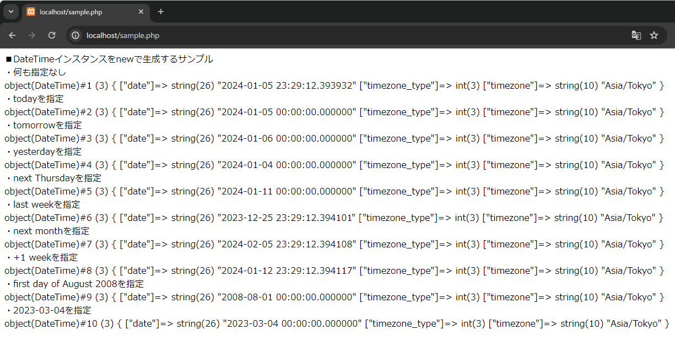Bookmark this page with the star
Image resolution: width=675 pixels, height=346 pixels.
point(654,35)
